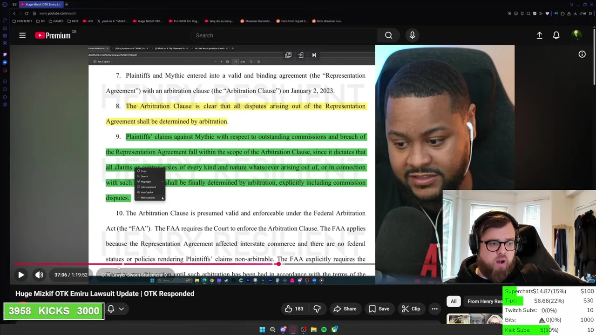This screenshot has width=596, height=335.
Task: Reload the page with refresh icon
Action: point(27,13)
